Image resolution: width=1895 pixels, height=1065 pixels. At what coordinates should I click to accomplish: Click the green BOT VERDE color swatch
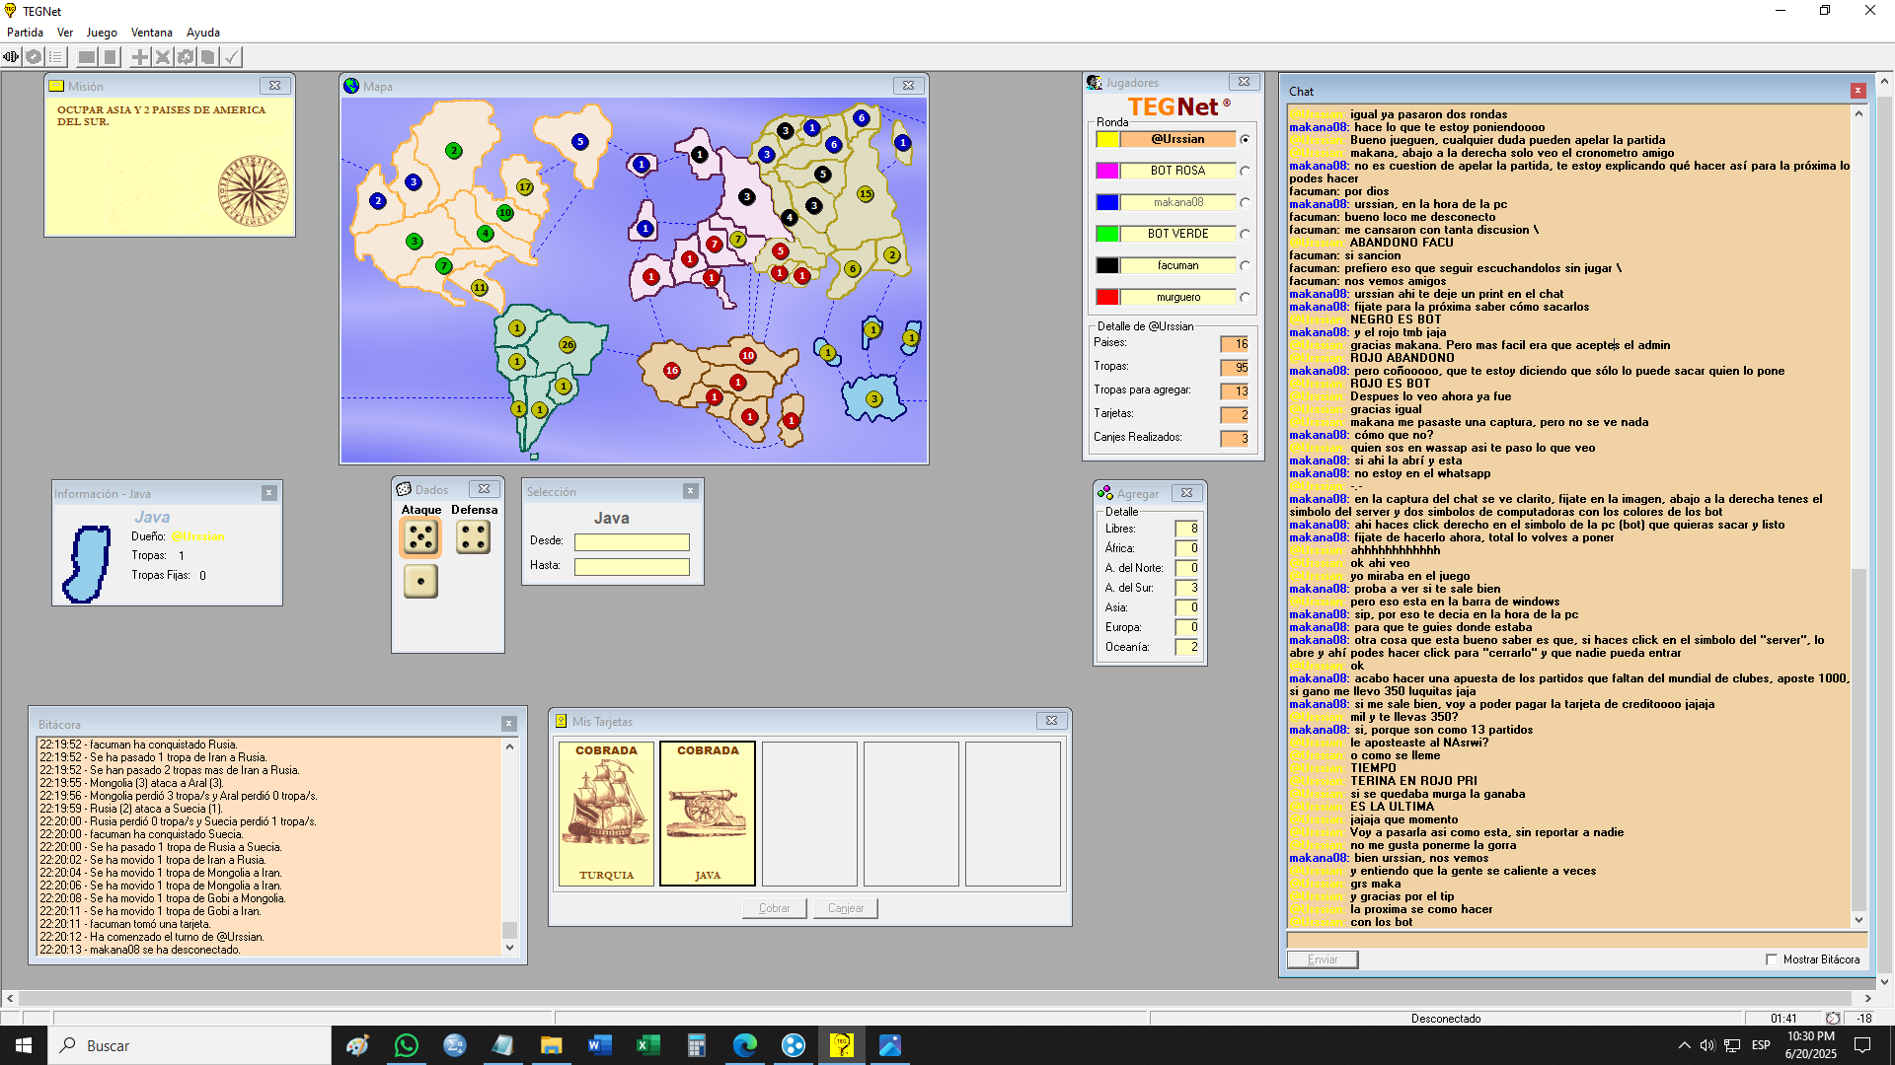click(1107, 234)
